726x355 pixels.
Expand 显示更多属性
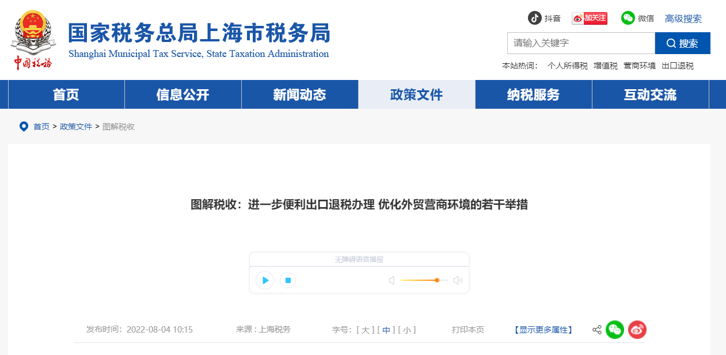click(x=543, y=330)
